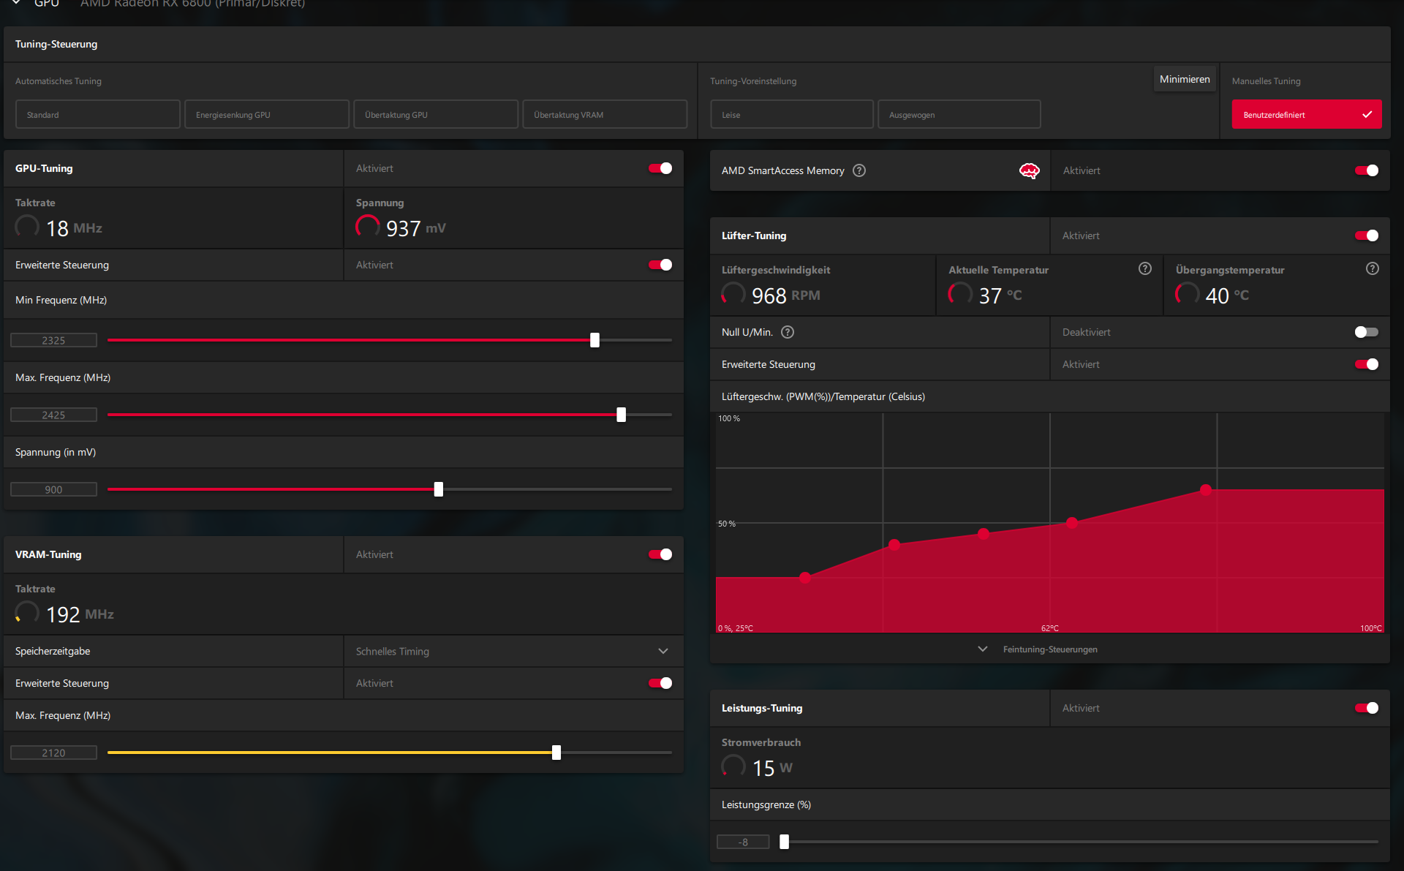The width and height of the screenshot is (1404, 871).
Task: Open the Speicherzeitgabe Schnelles Timing dropdown
Action: [x=513, y=651]
